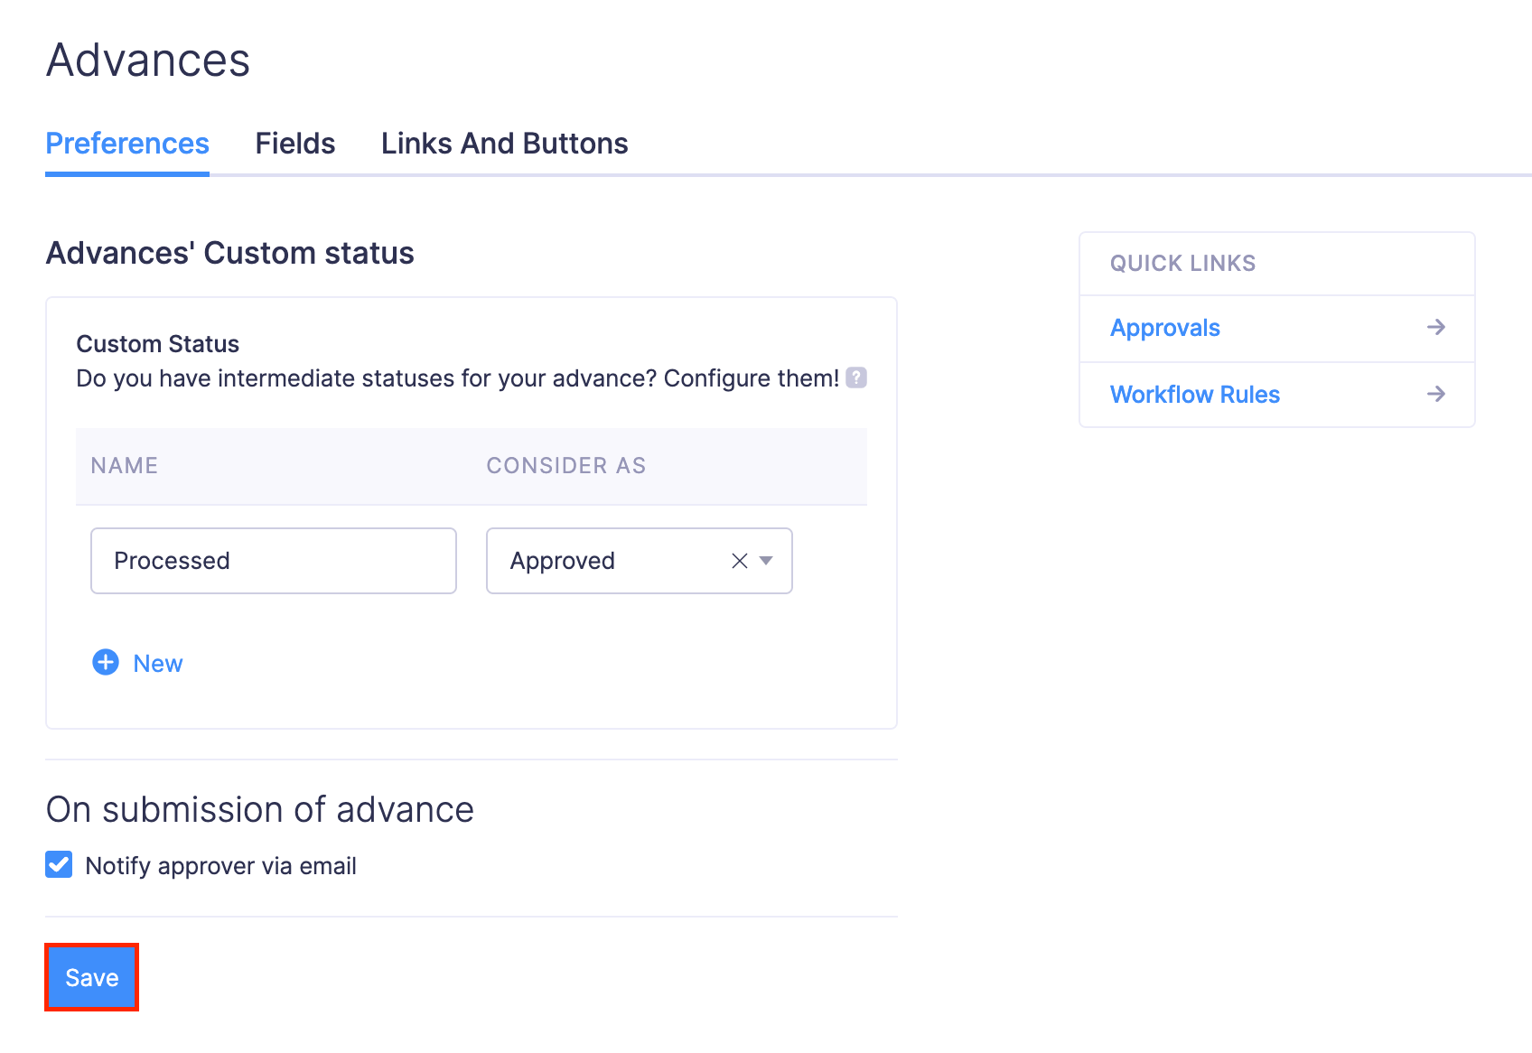Click the CONSIDER AS column header
This screenshot has width=1532, height=1053.
tap(565, 466)
